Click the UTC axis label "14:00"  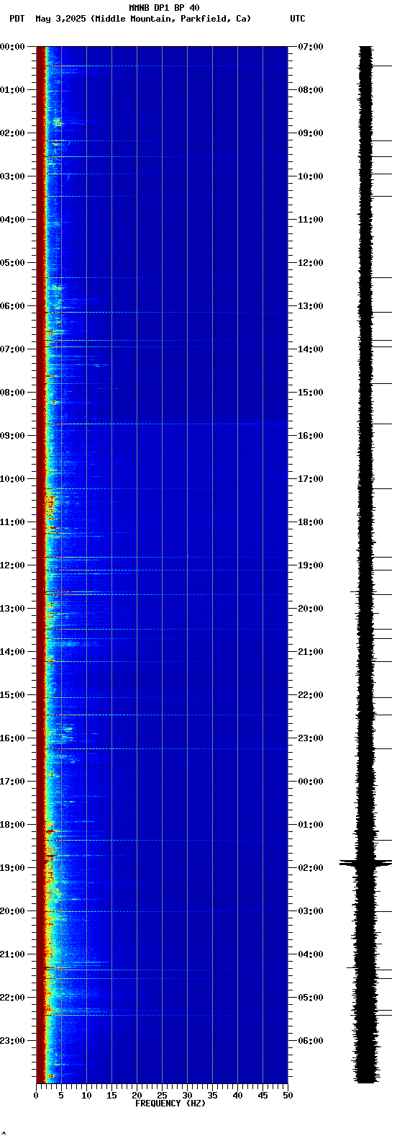[x=310, y=349]
